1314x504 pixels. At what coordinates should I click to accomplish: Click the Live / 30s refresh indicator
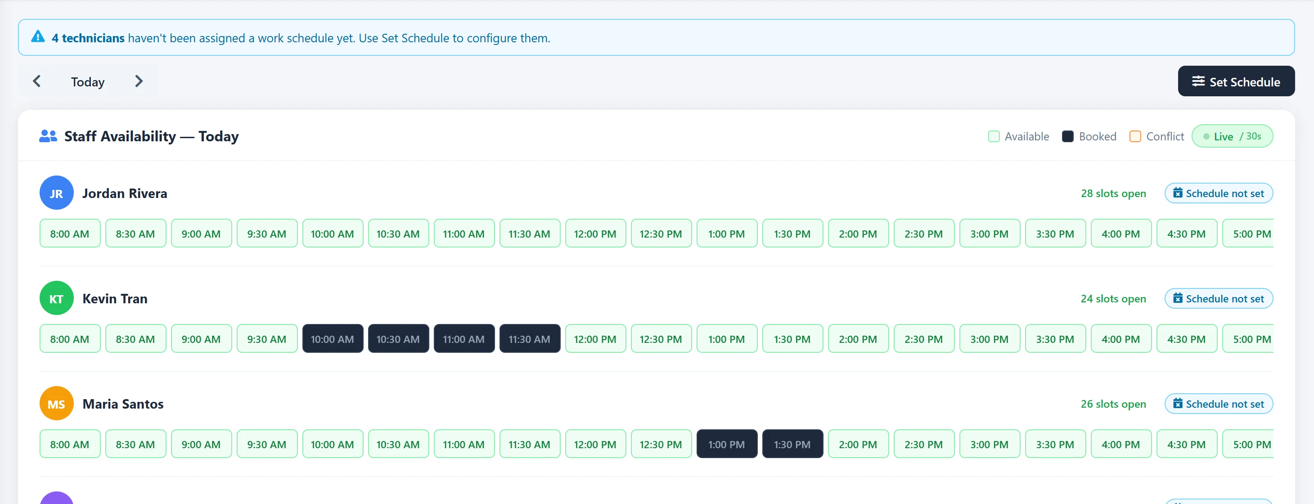pos(1232,136)
